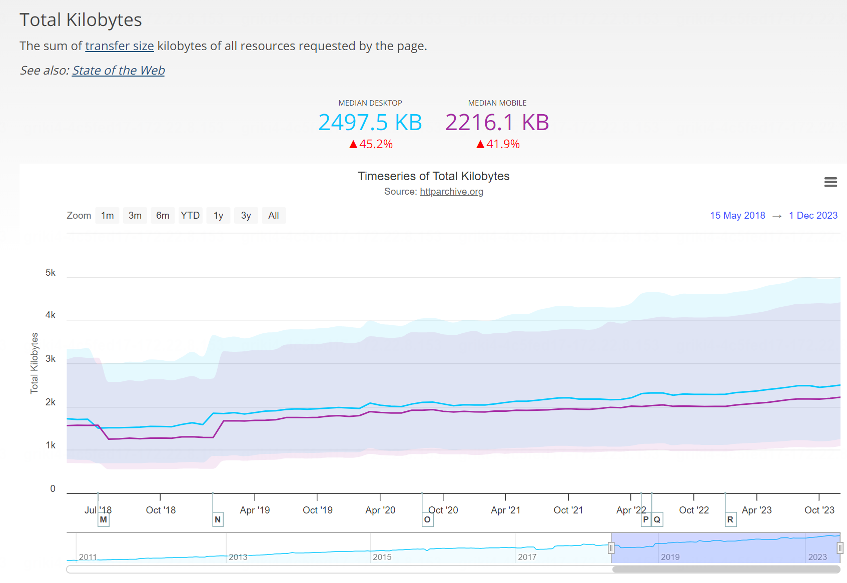Click the mobile 41.9% change indicator
Image resolution: width=847 pixels, height=583 pixels.
click(498, 144)
